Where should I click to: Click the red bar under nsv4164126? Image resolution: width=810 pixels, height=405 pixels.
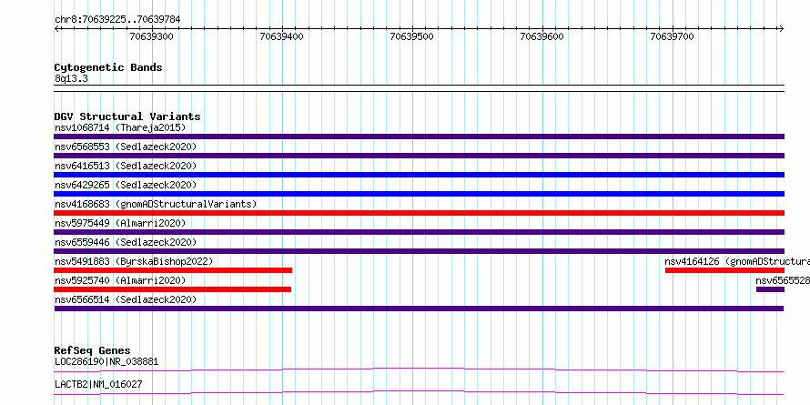click(724, 270)
